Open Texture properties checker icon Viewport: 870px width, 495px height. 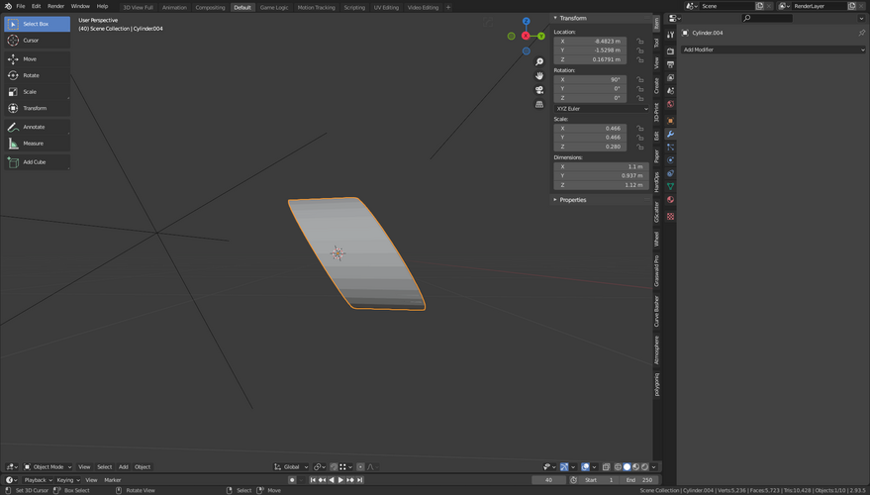670,217
